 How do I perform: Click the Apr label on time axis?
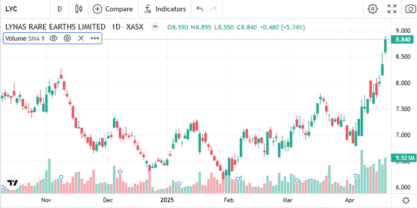click(349, 200)
